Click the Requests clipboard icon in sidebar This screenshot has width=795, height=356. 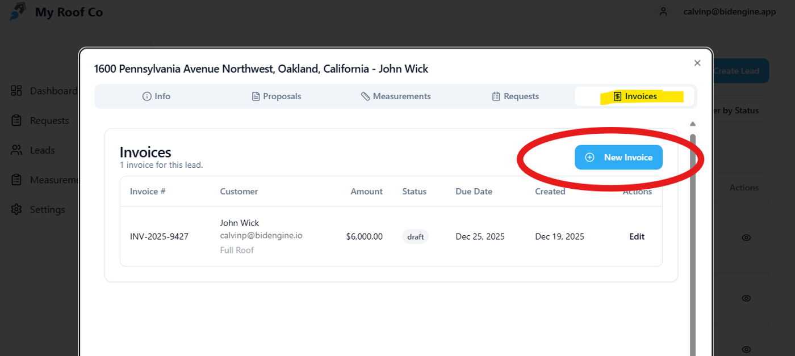16,120
